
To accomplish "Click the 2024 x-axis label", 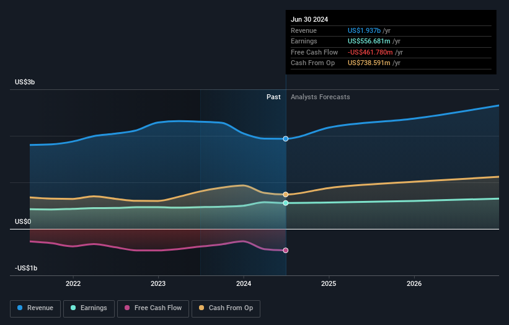I will 244,283.
